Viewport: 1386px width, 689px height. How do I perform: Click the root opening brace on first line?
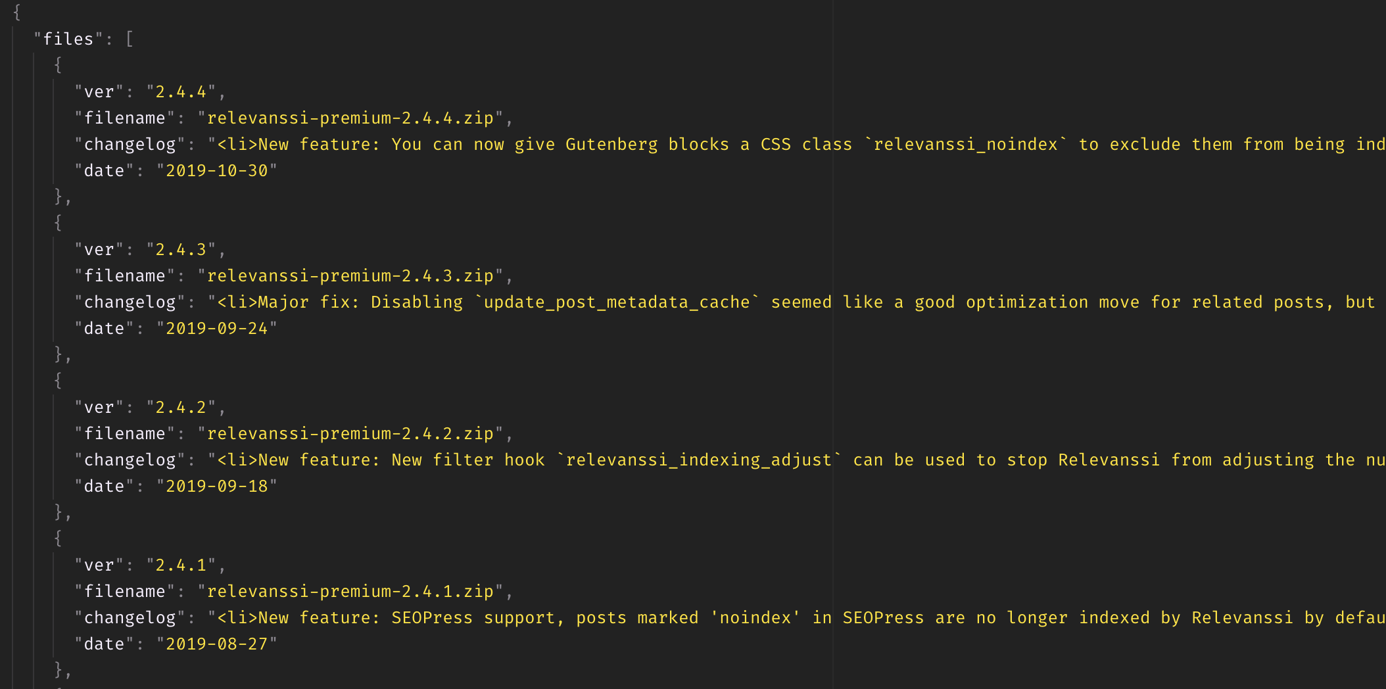(x=17, y=12)
